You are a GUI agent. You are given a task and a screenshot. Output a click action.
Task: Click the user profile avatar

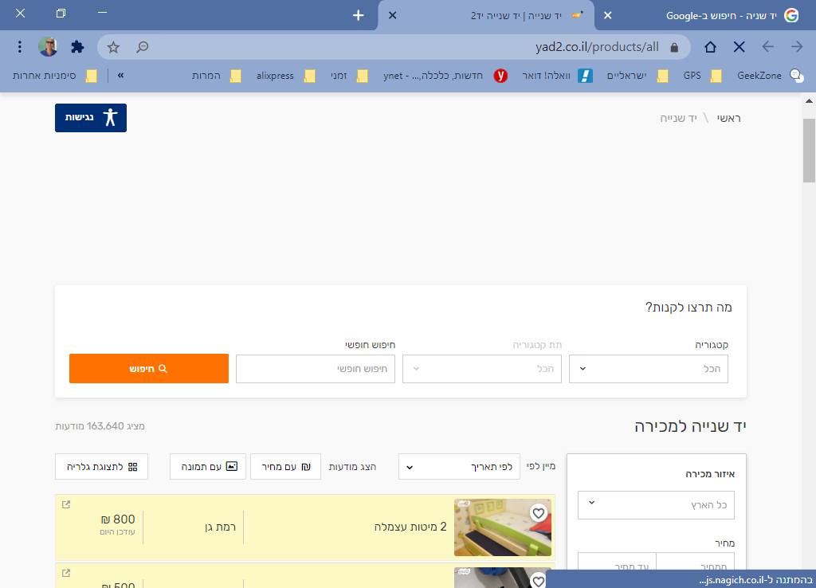point(48,47)
